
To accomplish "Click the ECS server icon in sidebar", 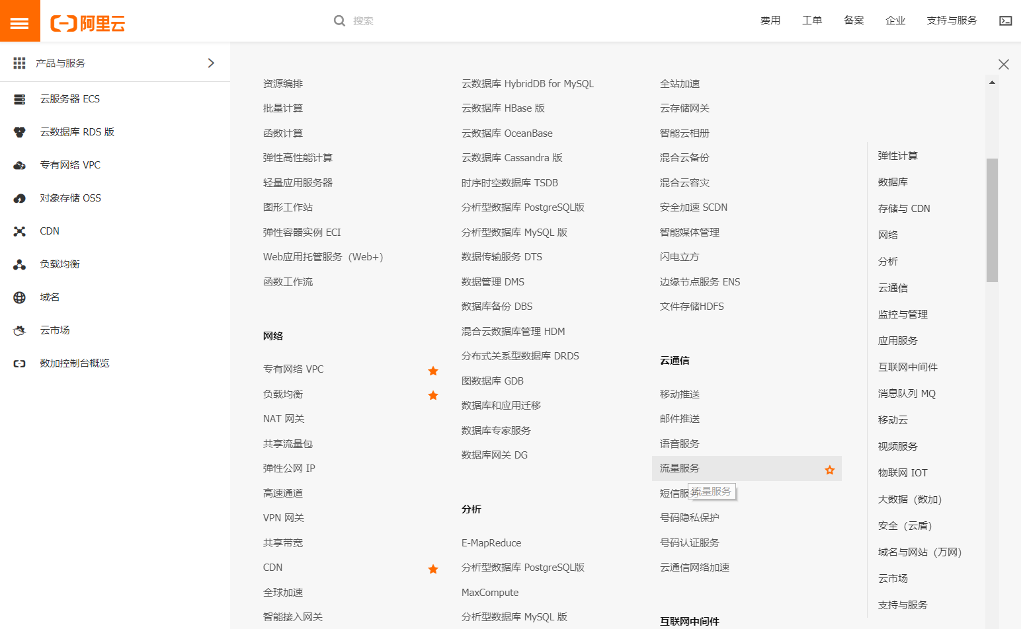I will coord(20,99).
